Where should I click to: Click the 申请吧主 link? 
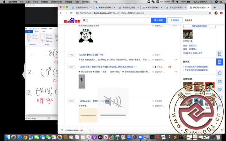point(187,53)
